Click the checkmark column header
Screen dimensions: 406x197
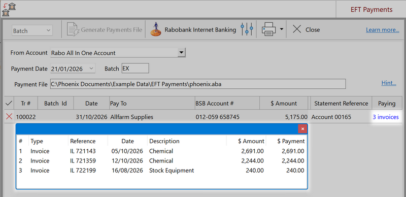pyautogui.click(x=9, y=104)
